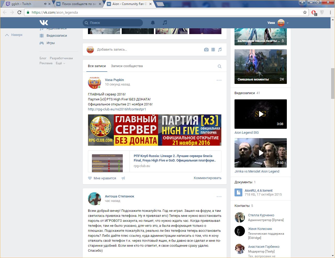Click ГЛАВНЫЙ СЕРВЕР banner image

coord(155,130)
